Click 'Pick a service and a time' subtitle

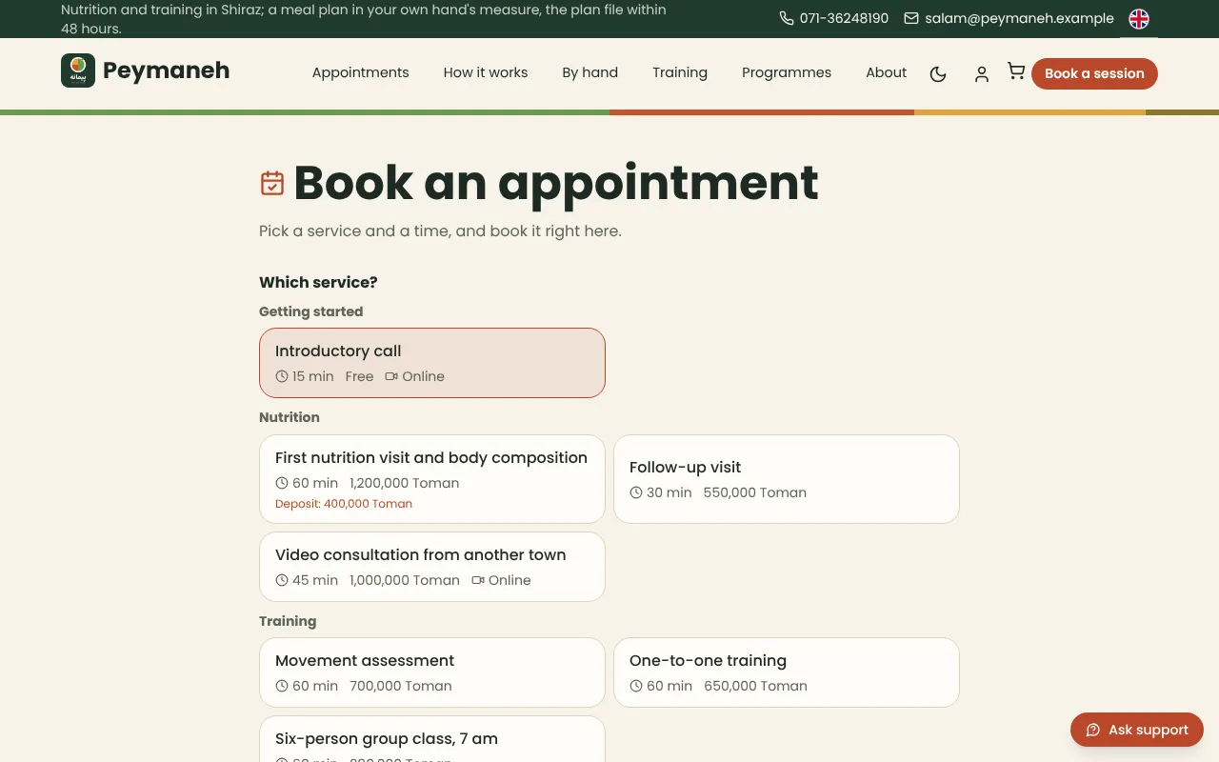pos(440,231)
